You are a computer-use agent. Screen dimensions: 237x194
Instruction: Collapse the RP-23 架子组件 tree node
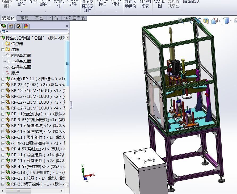(x=3, y=184)
